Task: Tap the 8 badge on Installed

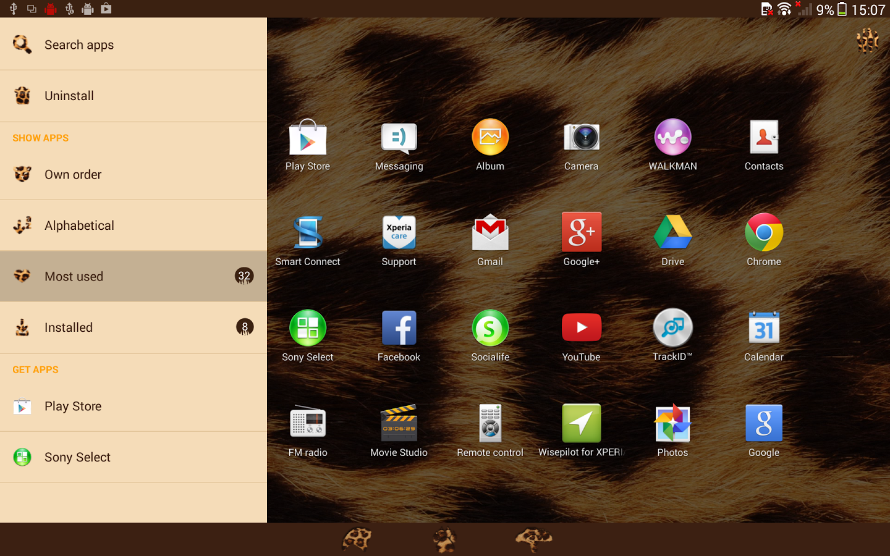Action: pos(245,327)
